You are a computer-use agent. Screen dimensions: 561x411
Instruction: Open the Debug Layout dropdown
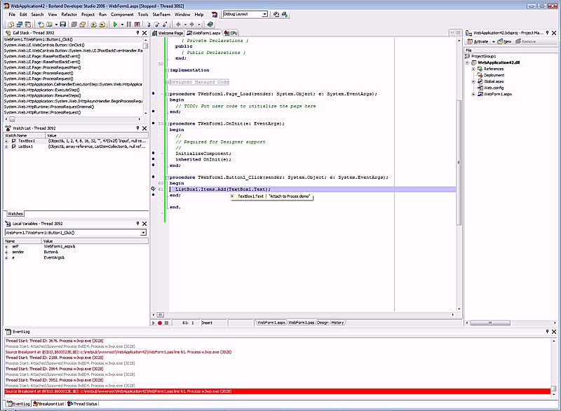[264, 14]
